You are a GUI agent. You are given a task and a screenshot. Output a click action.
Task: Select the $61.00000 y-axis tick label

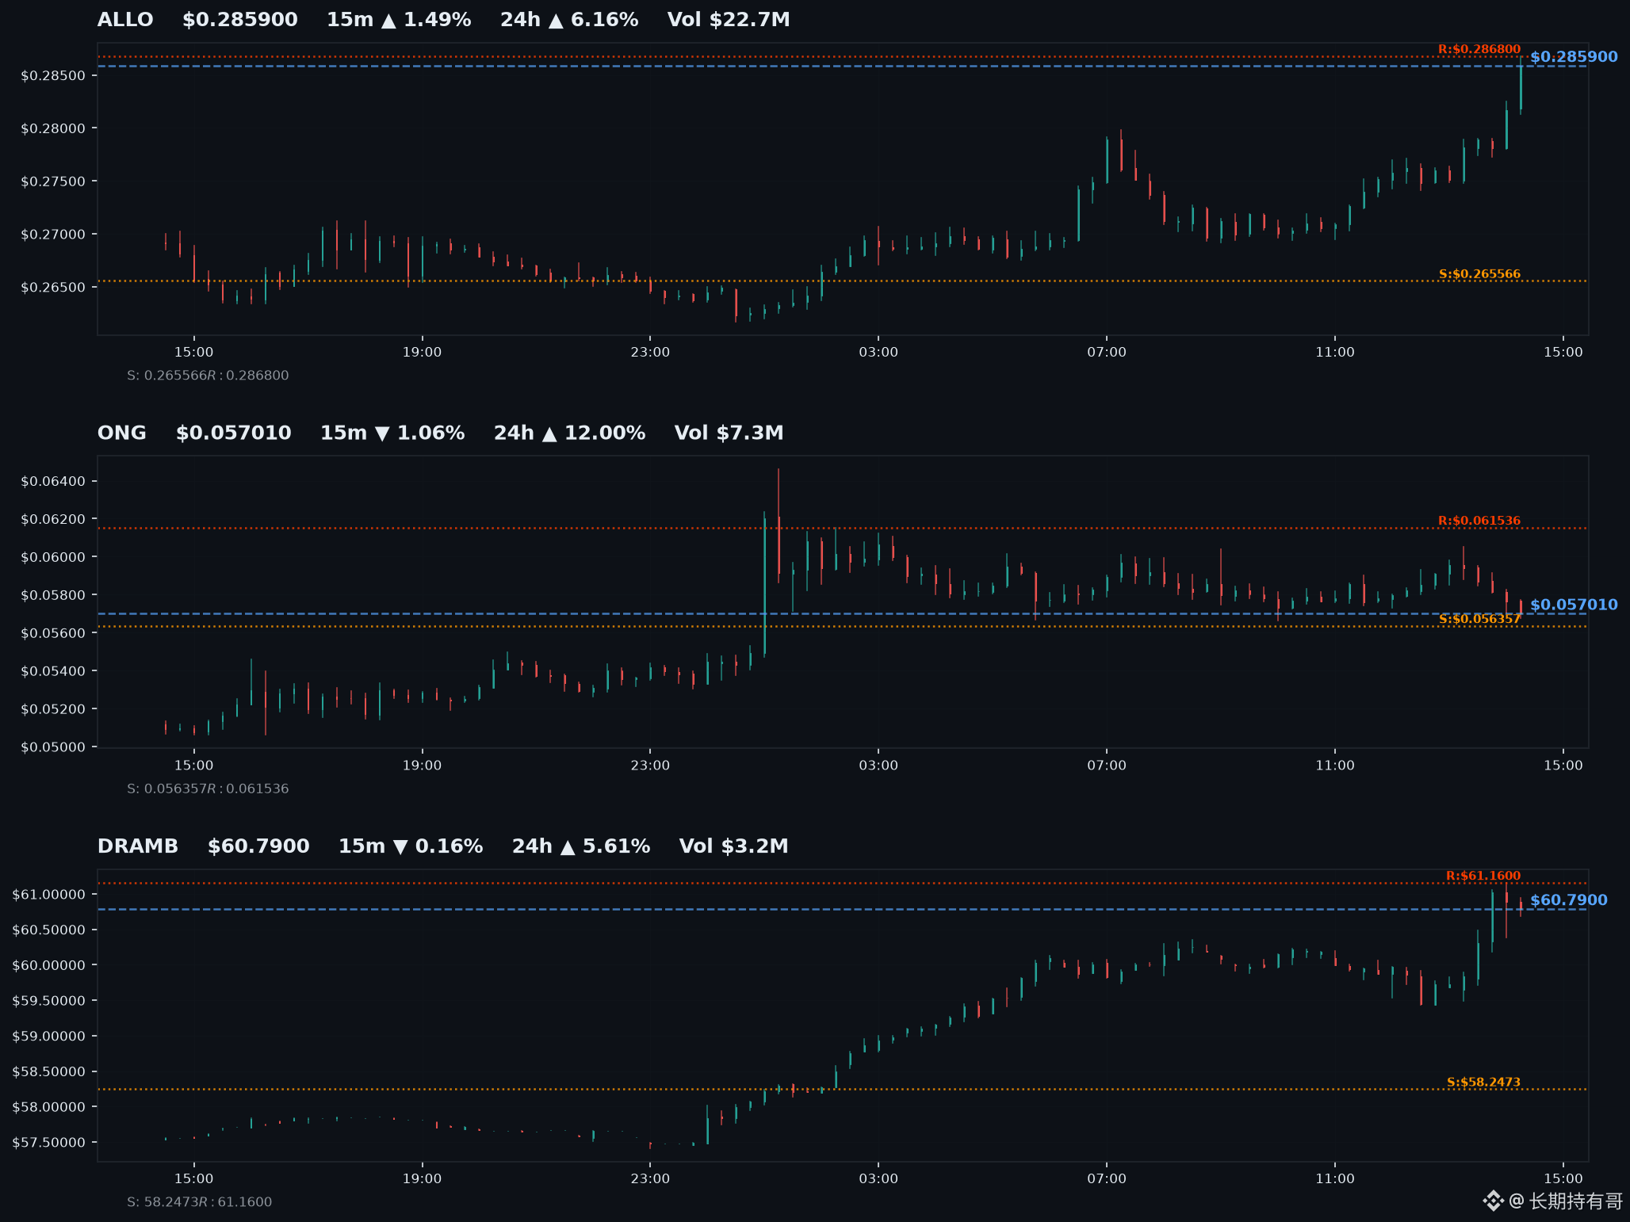(x=49, y=895)
